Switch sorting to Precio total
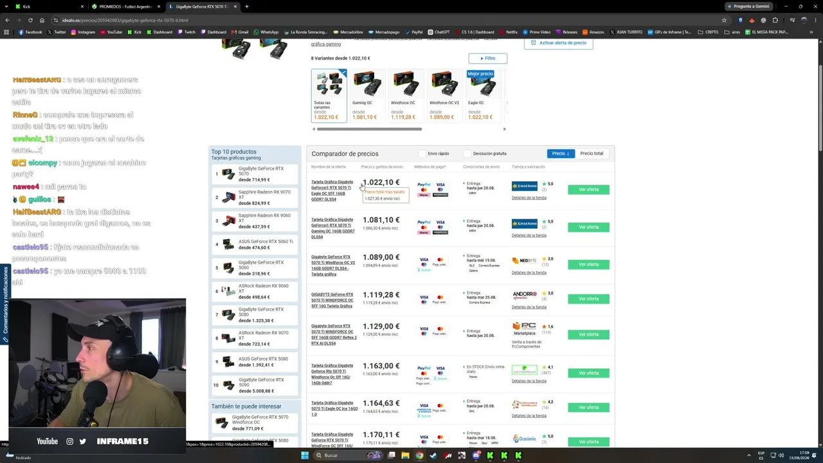The image size is (823, 463). tap(592, 154)
